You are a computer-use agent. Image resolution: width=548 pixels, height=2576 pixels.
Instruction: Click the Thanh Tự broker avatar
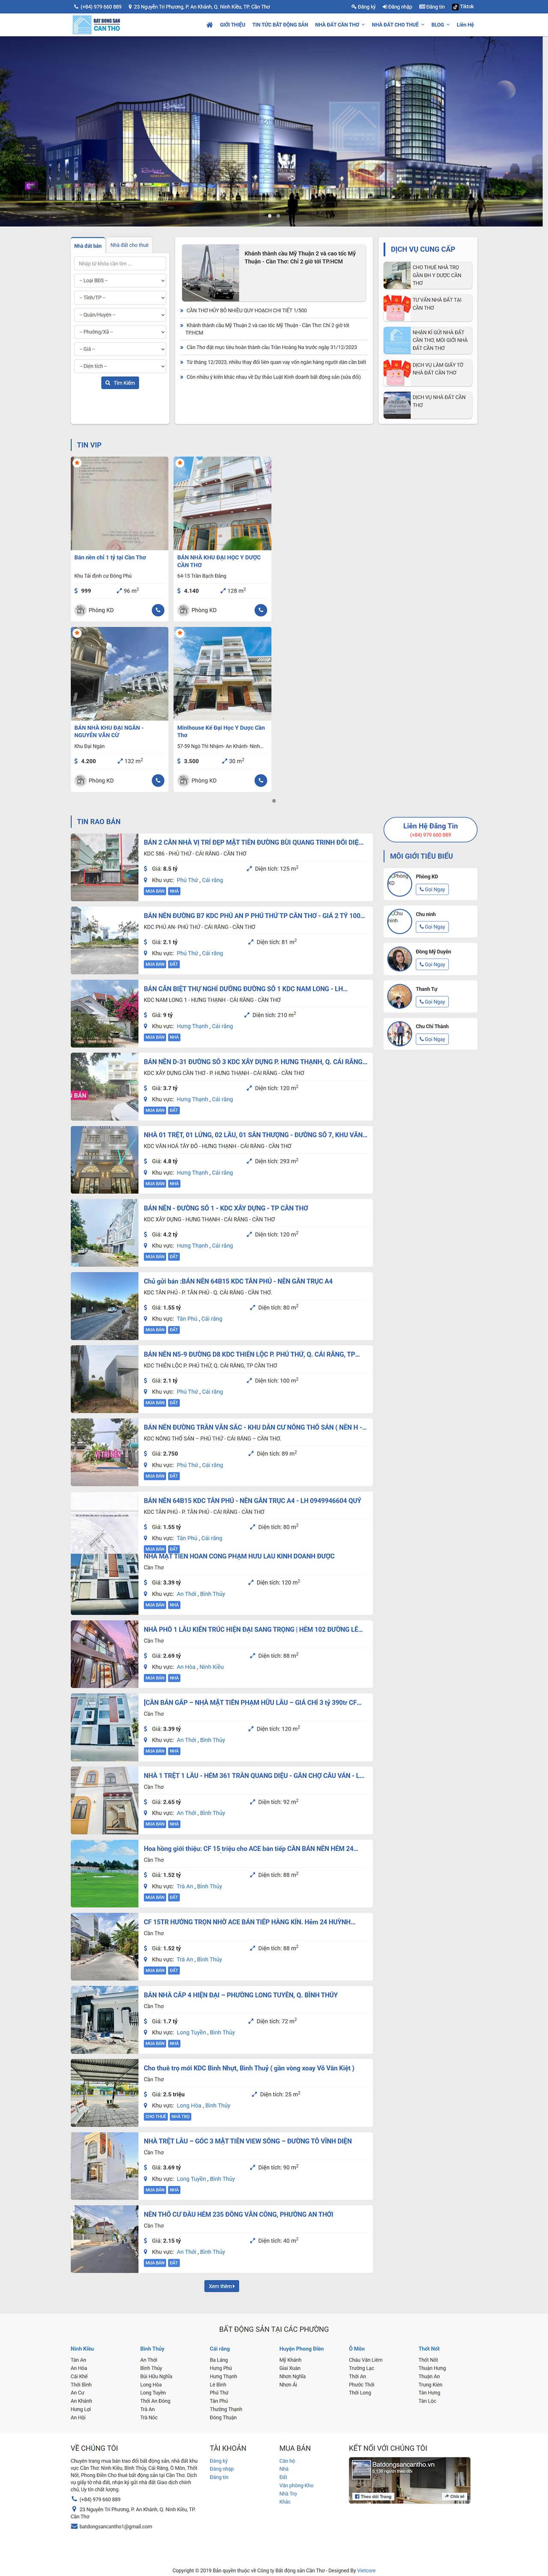(x=399, y=996)
